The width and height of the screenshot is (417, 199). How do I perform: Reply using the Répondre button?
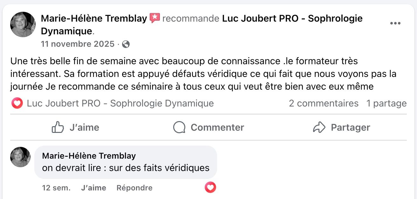point(134,188)
